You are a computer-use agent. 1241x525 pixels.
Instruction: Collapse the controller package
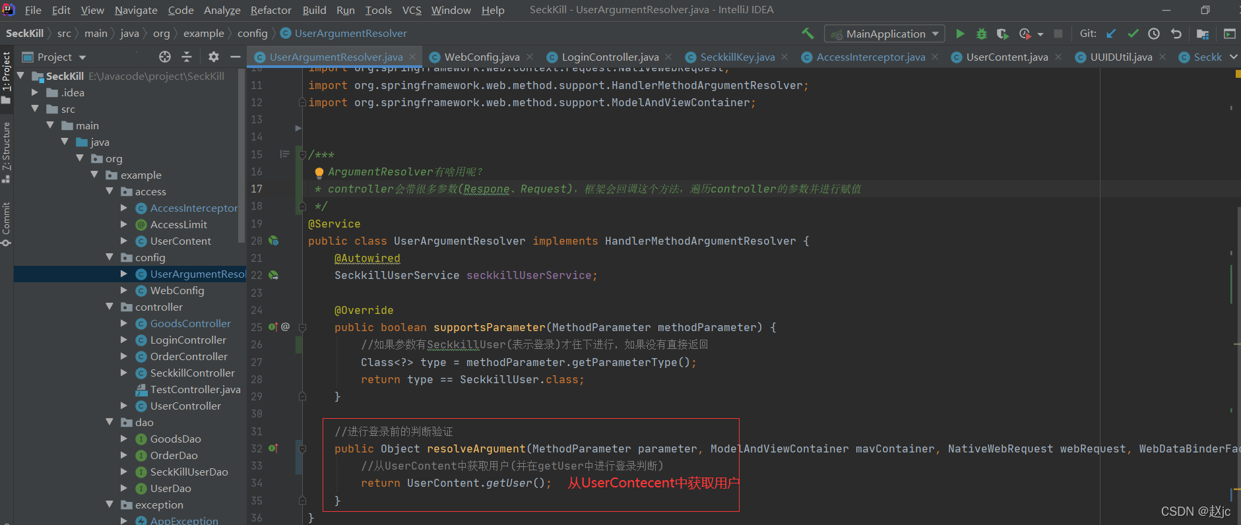coord(110,307)
